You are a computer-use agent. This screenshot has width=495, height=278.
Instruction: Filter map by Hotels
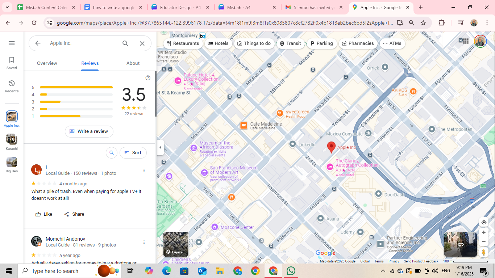click(x=218, y=43)
